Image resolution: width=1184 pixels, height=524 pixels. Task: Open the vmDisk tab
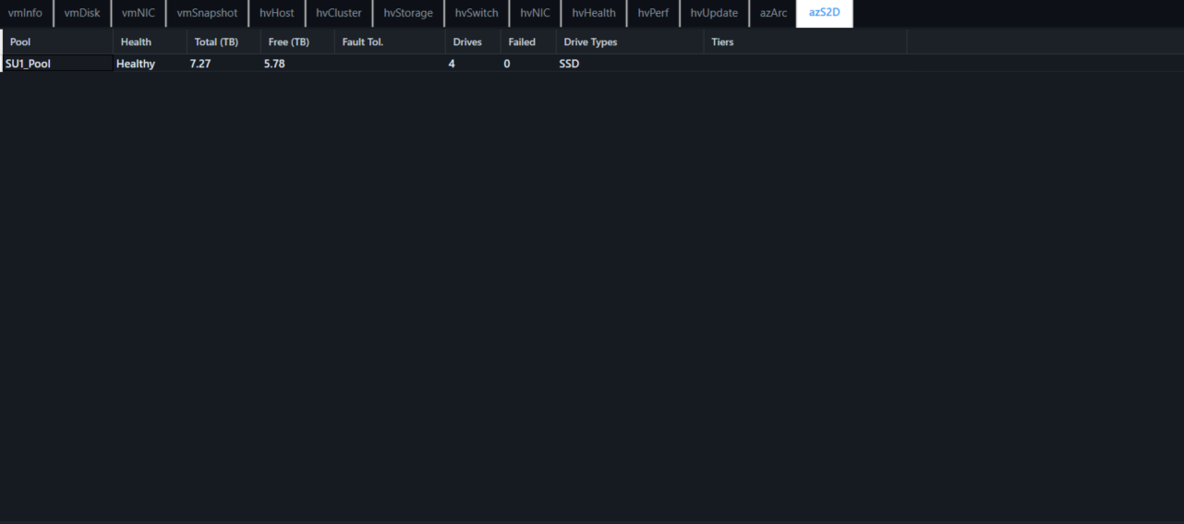point(82,13)
